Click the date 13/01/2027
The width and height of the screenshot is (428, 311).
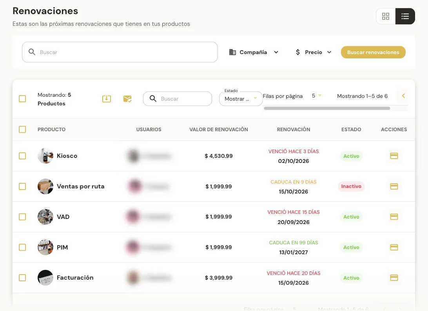click(294, 252)
